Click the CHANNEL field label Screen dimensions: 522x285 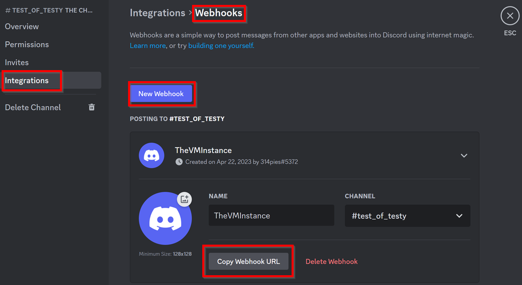click(x=360, y=196)
